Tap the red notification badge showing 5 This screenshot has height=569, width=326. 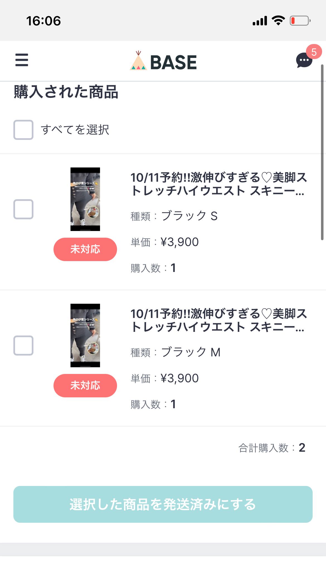click(314, 52)
